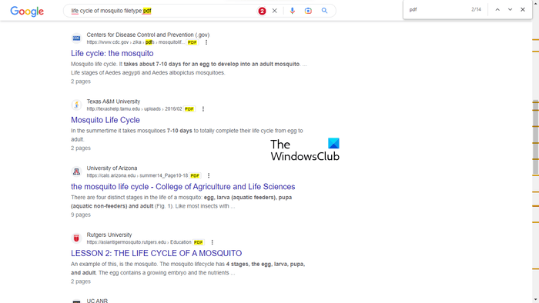Click PDF badge on the CDC result
The width and height of the screenshot is (539, 303).
(x=192, y=42)
